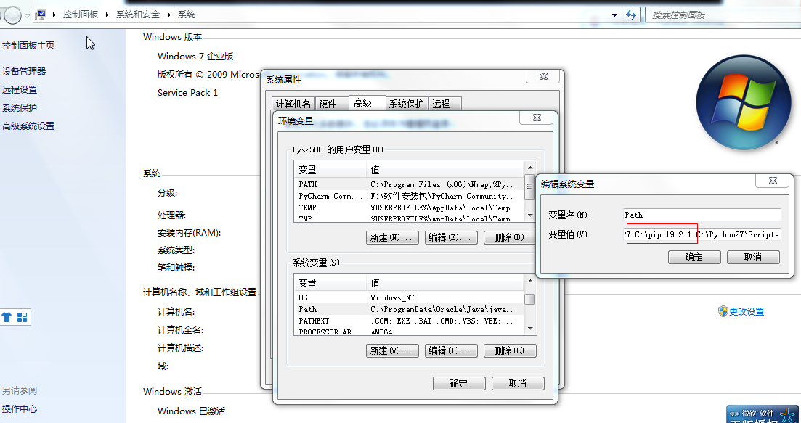The height and width of the screenshot is (423, 801).
Task: Expand the breadcrumb arrow after 系统和安全
Action: pos(168,14)
